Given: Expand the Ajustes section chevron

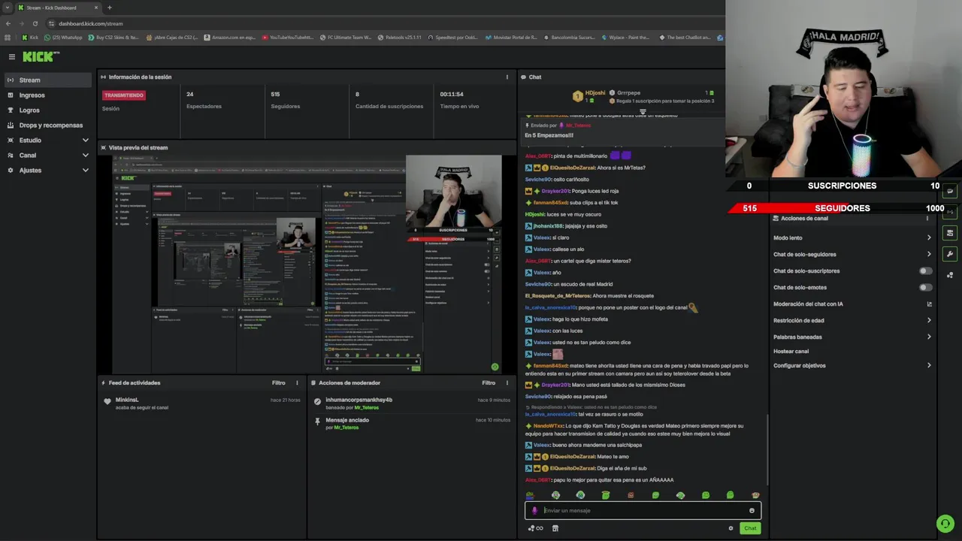Looking at the screenshot, I should coord(85,170).
